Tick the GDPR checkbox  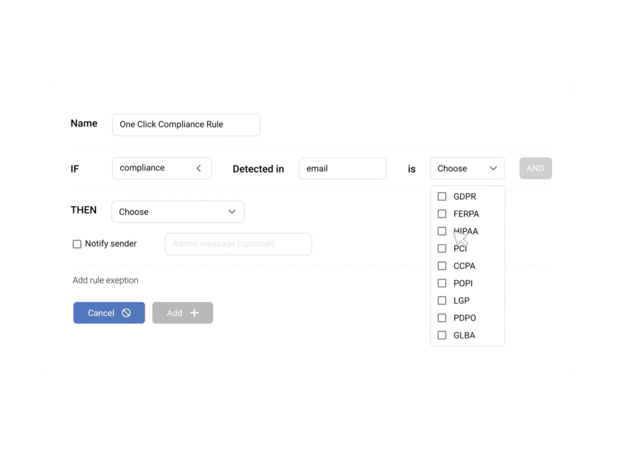[442, 197]
